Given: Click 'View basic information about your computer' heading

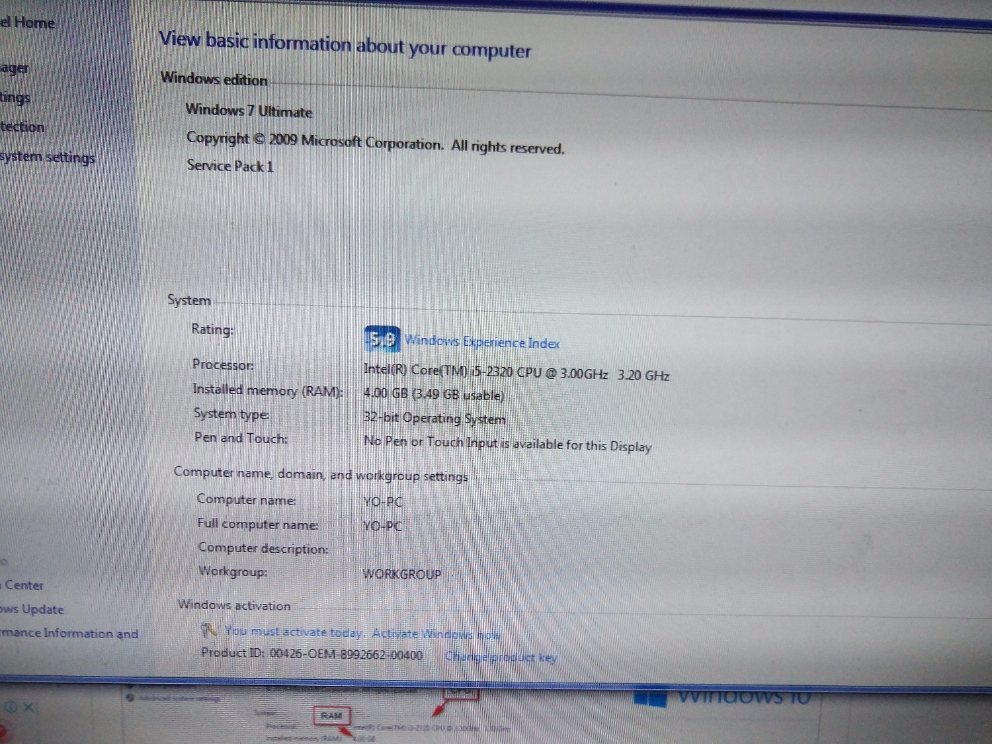Looking at the screenshot, I should pyautogui.click(x=345, y=44).
